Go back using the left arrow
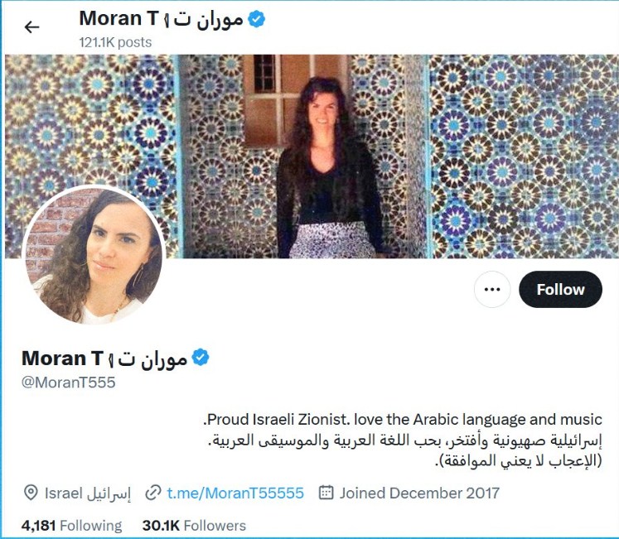 (x=31, y=26)
